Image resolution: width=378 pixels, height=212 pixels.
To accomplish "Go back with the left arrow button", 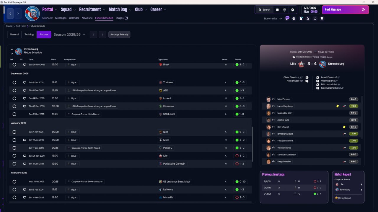I will pyautogui.click(x=10, y=14).
